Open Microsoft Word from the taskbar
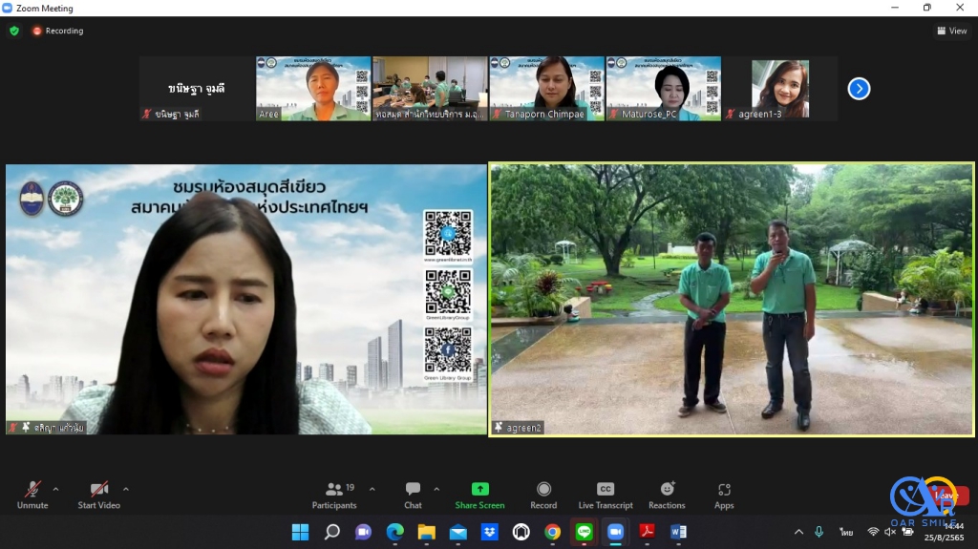Screen dimensions: 978x549 pos(678,532)
